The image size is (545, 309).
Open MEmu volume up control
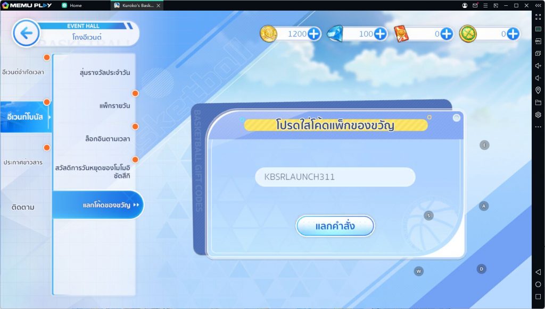tap(538, 66)
